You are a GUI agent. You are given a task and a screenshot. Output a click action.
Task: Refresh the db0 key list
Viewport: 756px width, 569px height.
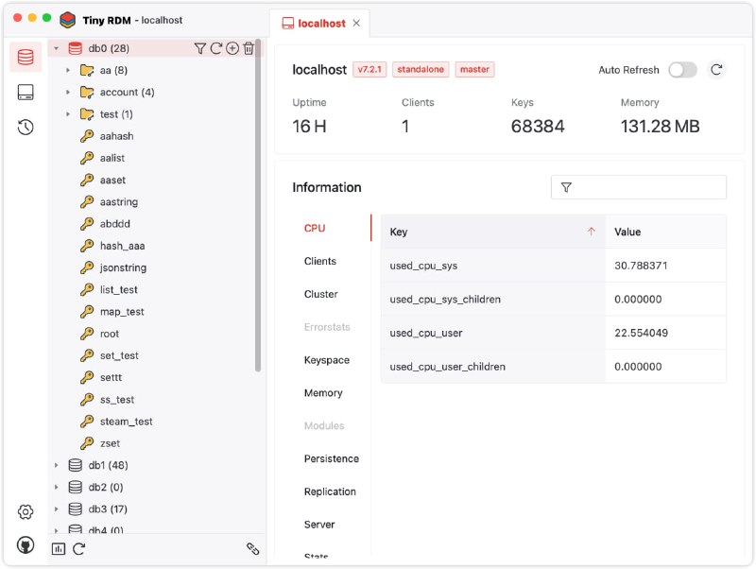coord(216,47)
